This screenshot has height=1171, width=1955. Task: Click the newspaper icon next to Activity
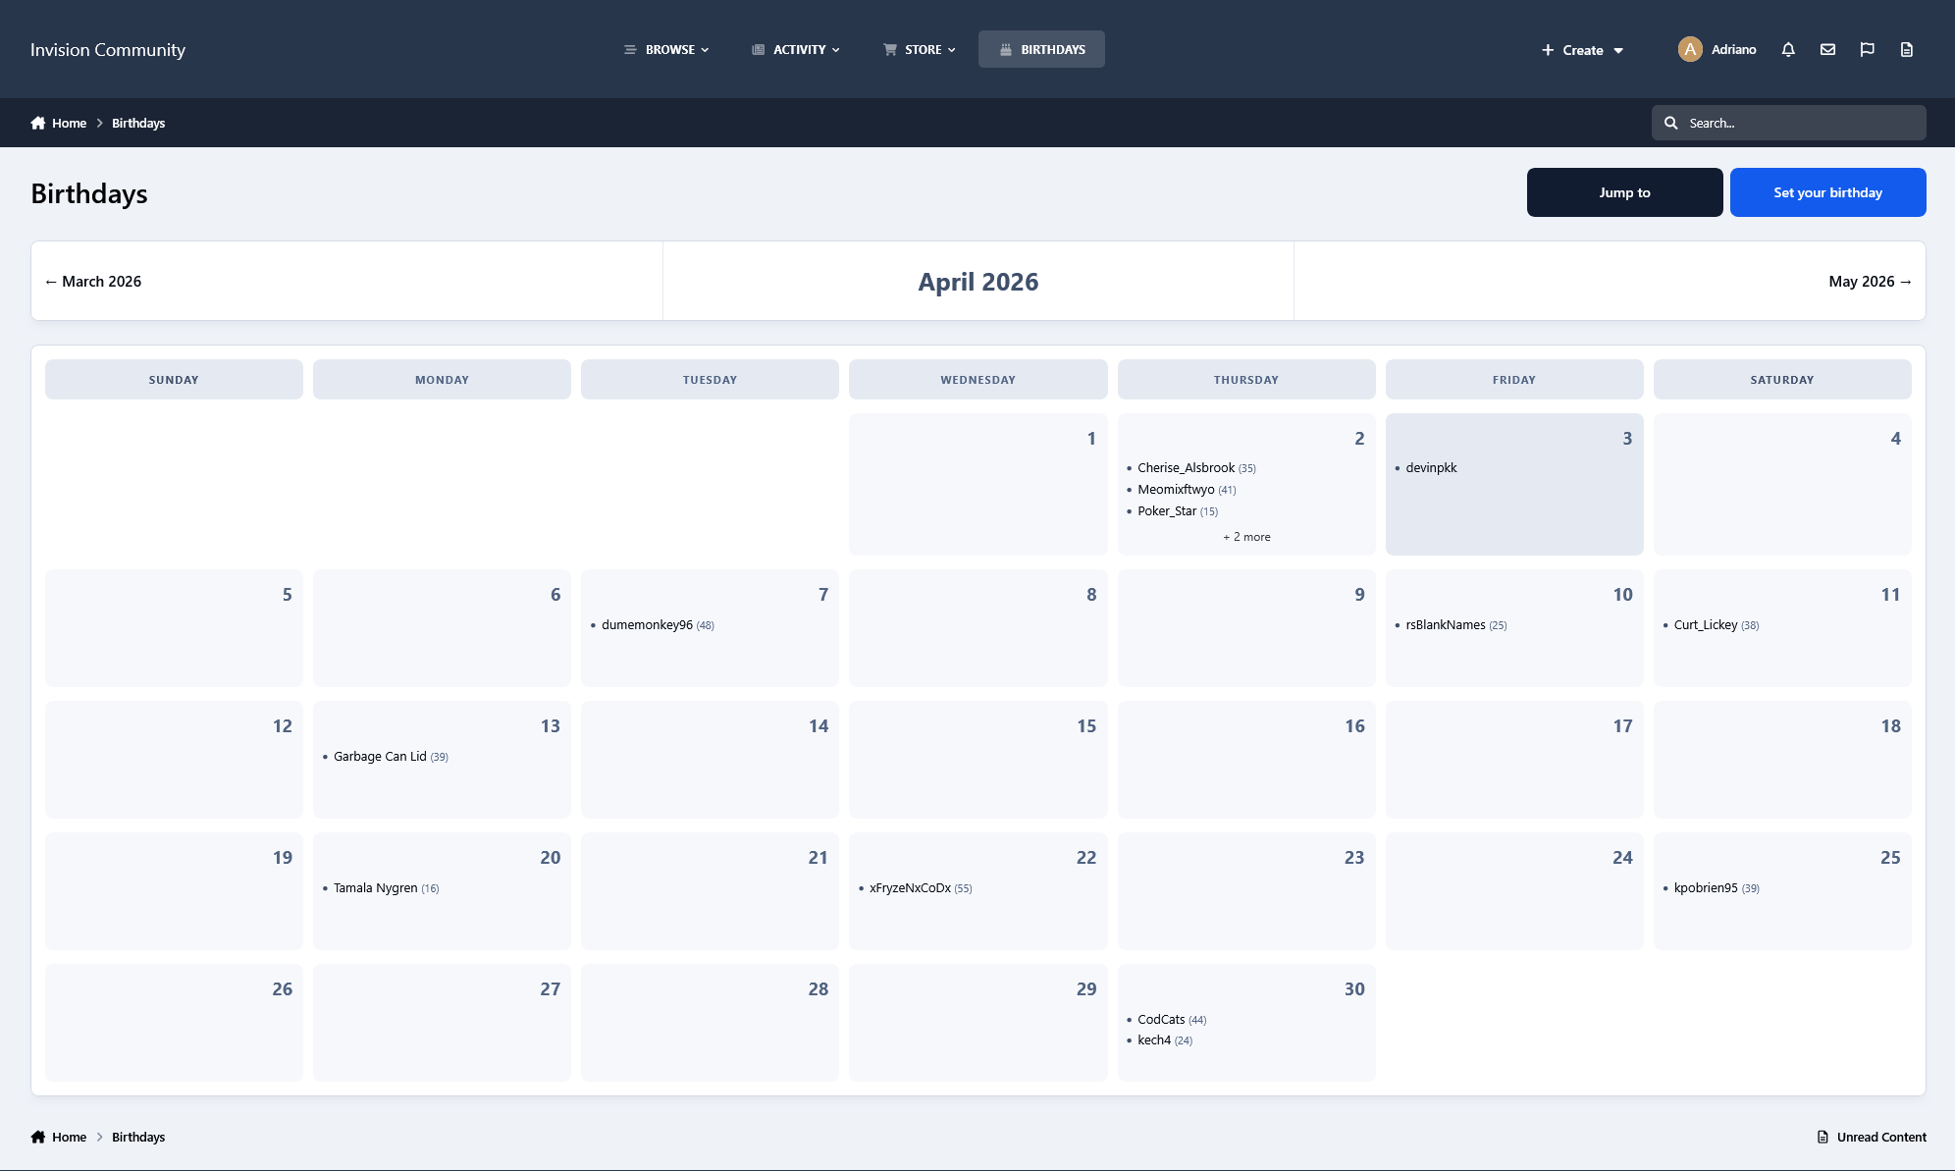[756, 49]
